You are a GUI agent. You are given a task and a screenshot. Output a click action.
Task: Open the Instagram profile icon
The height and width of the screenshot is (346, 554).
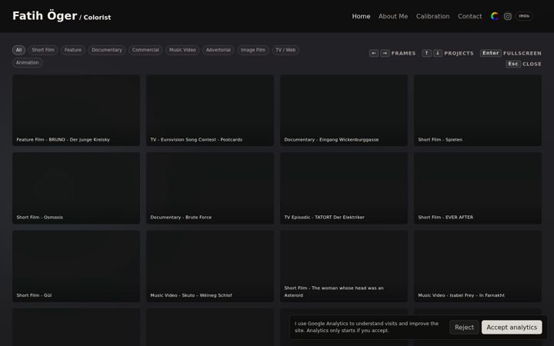point(507,16)
